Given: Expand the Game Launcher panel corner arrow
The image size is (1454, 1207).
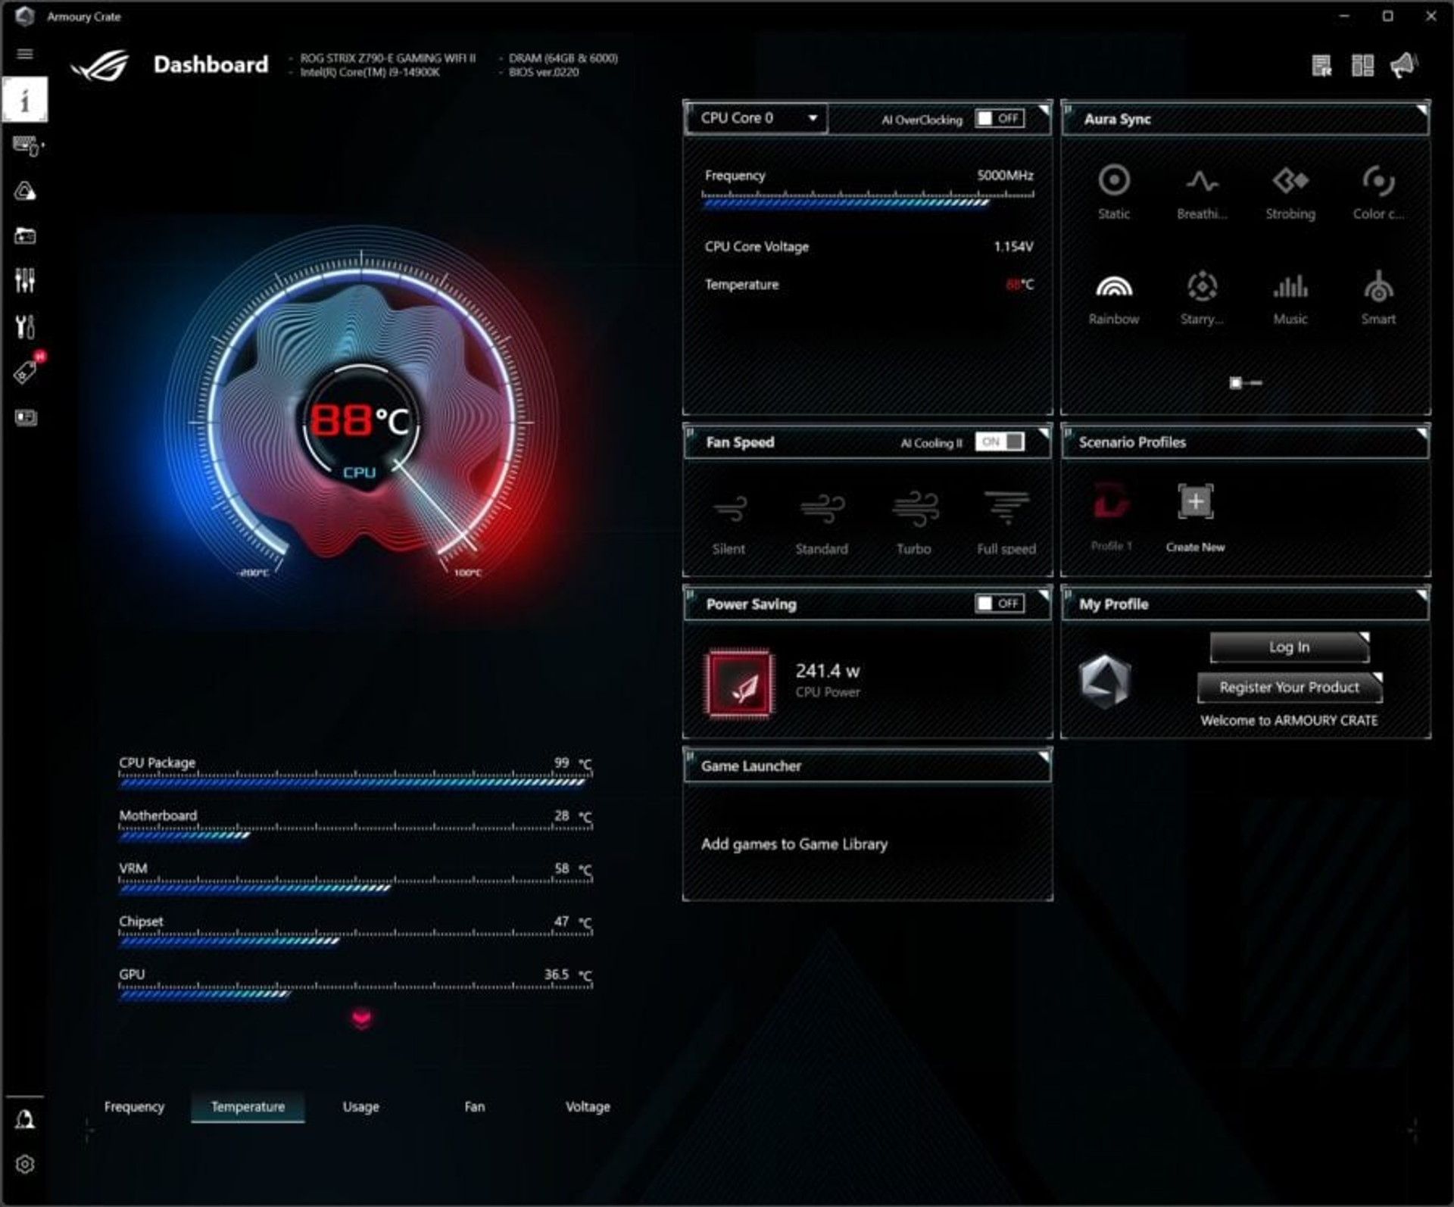Looking at the screenshot, I should (x=1044, y=756).
